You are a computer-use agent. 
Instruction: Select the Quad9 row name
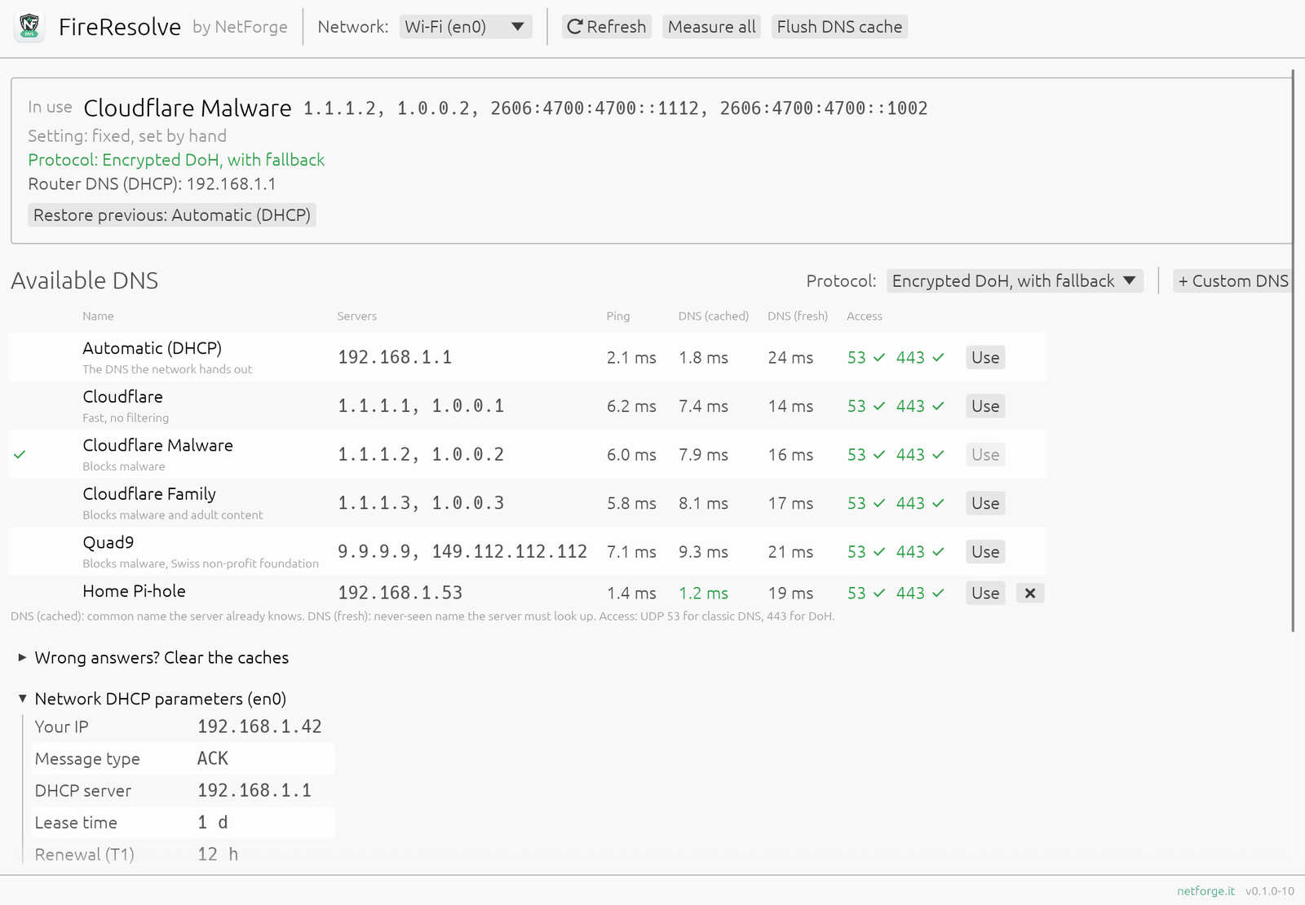pos(108,543)
